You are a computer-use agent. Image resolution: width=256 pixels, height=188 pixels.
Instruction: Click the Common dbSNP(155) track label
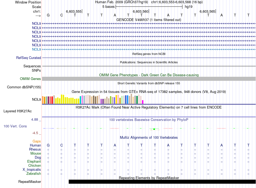[24, 87]
